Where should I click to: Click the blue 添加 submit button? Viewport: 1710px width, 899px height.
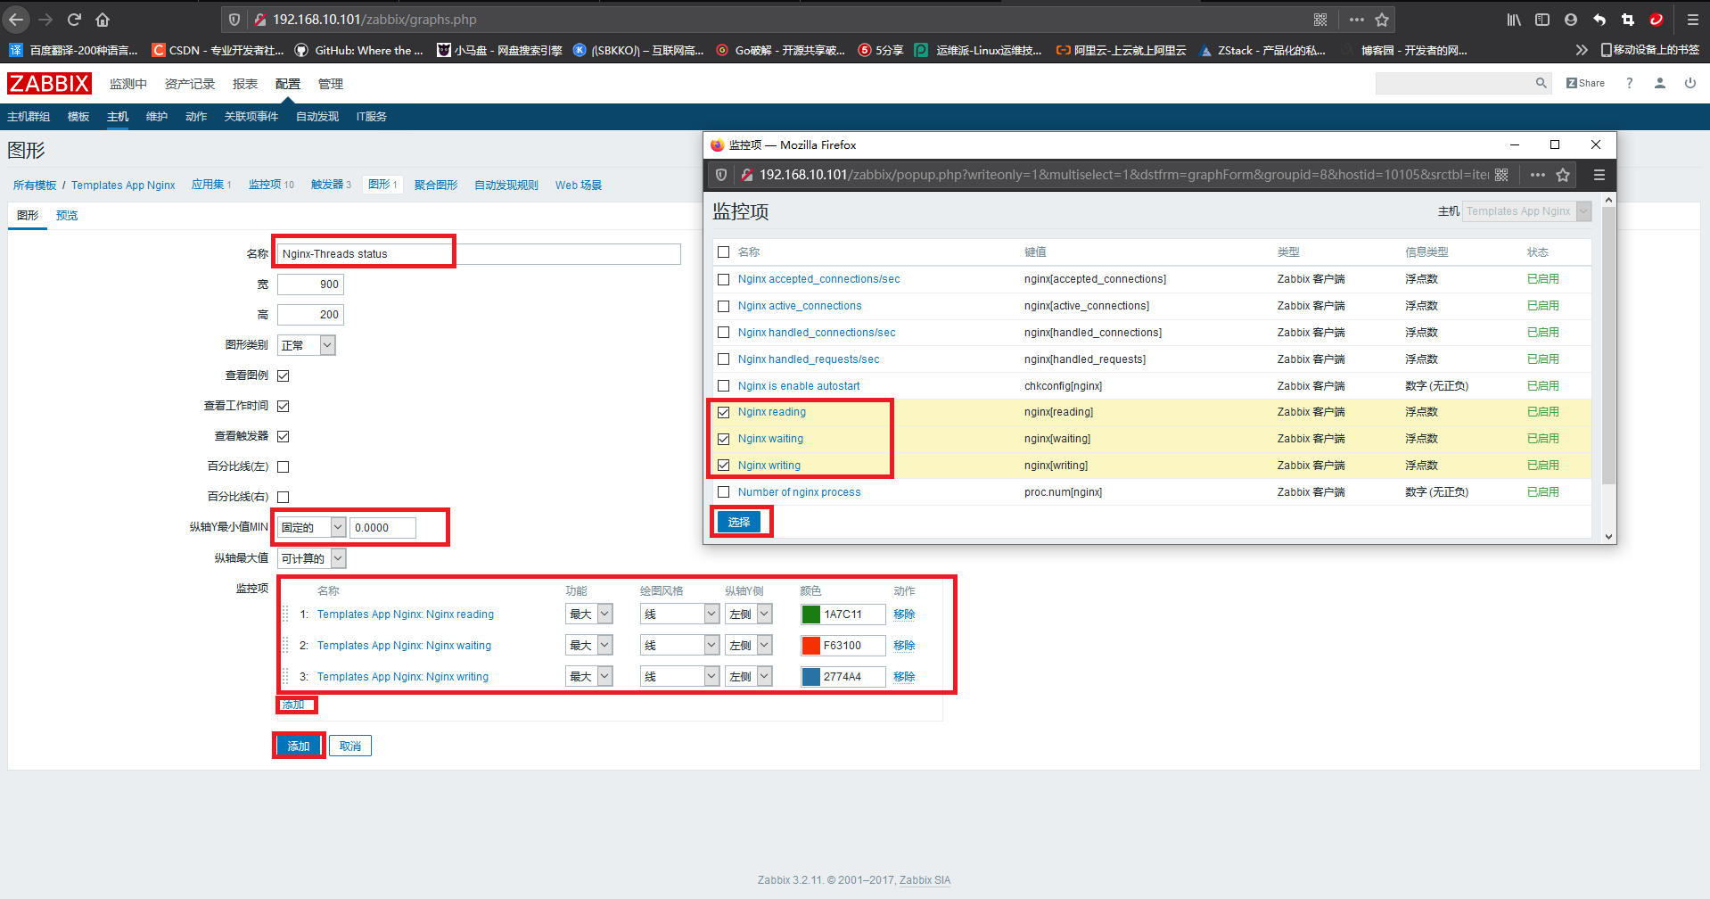pos(299,746)
